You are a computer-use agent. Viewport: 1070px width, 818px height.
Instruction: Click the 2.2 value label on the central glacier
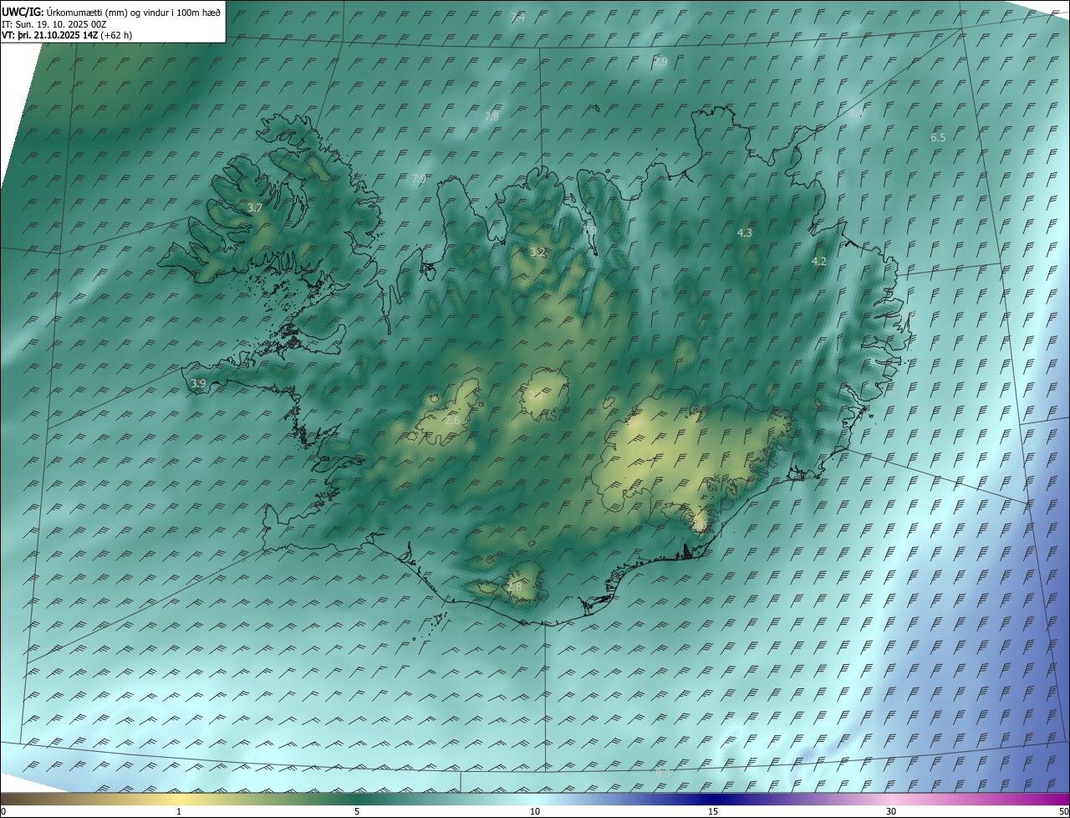click(538, 395)
